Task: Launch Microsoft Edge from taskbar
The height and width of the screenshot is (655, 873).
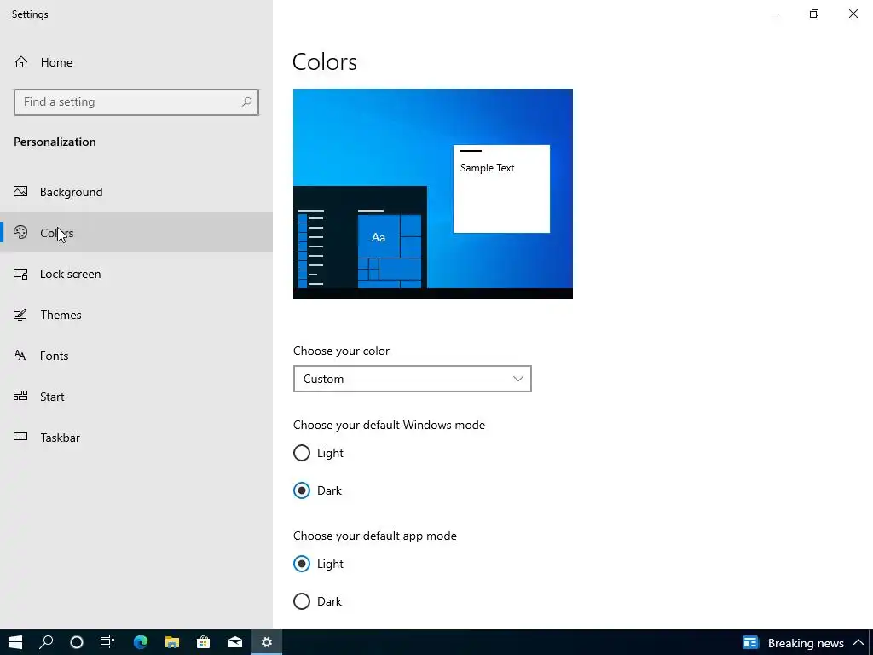Action: click(141, 642)
